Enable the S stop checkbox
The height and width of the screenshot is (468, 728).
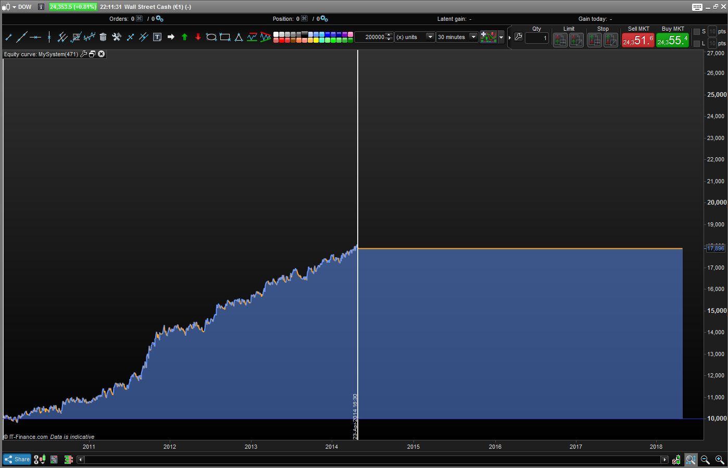[x=697, y=32]
